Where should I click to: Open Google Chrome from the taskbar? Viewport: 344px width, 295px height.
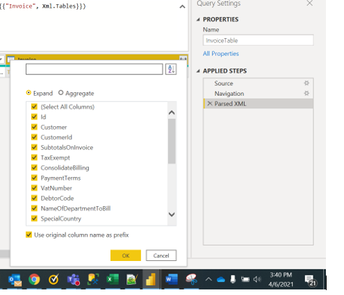pos(34,280)
